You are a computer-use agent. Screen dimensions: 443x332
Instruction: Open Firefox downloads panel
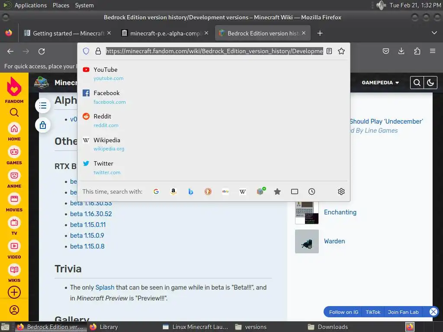pos(401,51)
